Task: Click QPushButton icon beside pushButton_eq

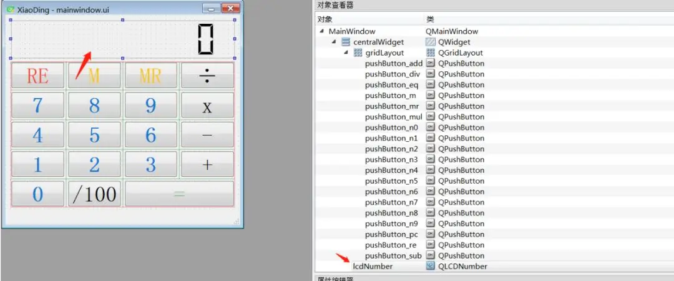Action: pos(430,85)
